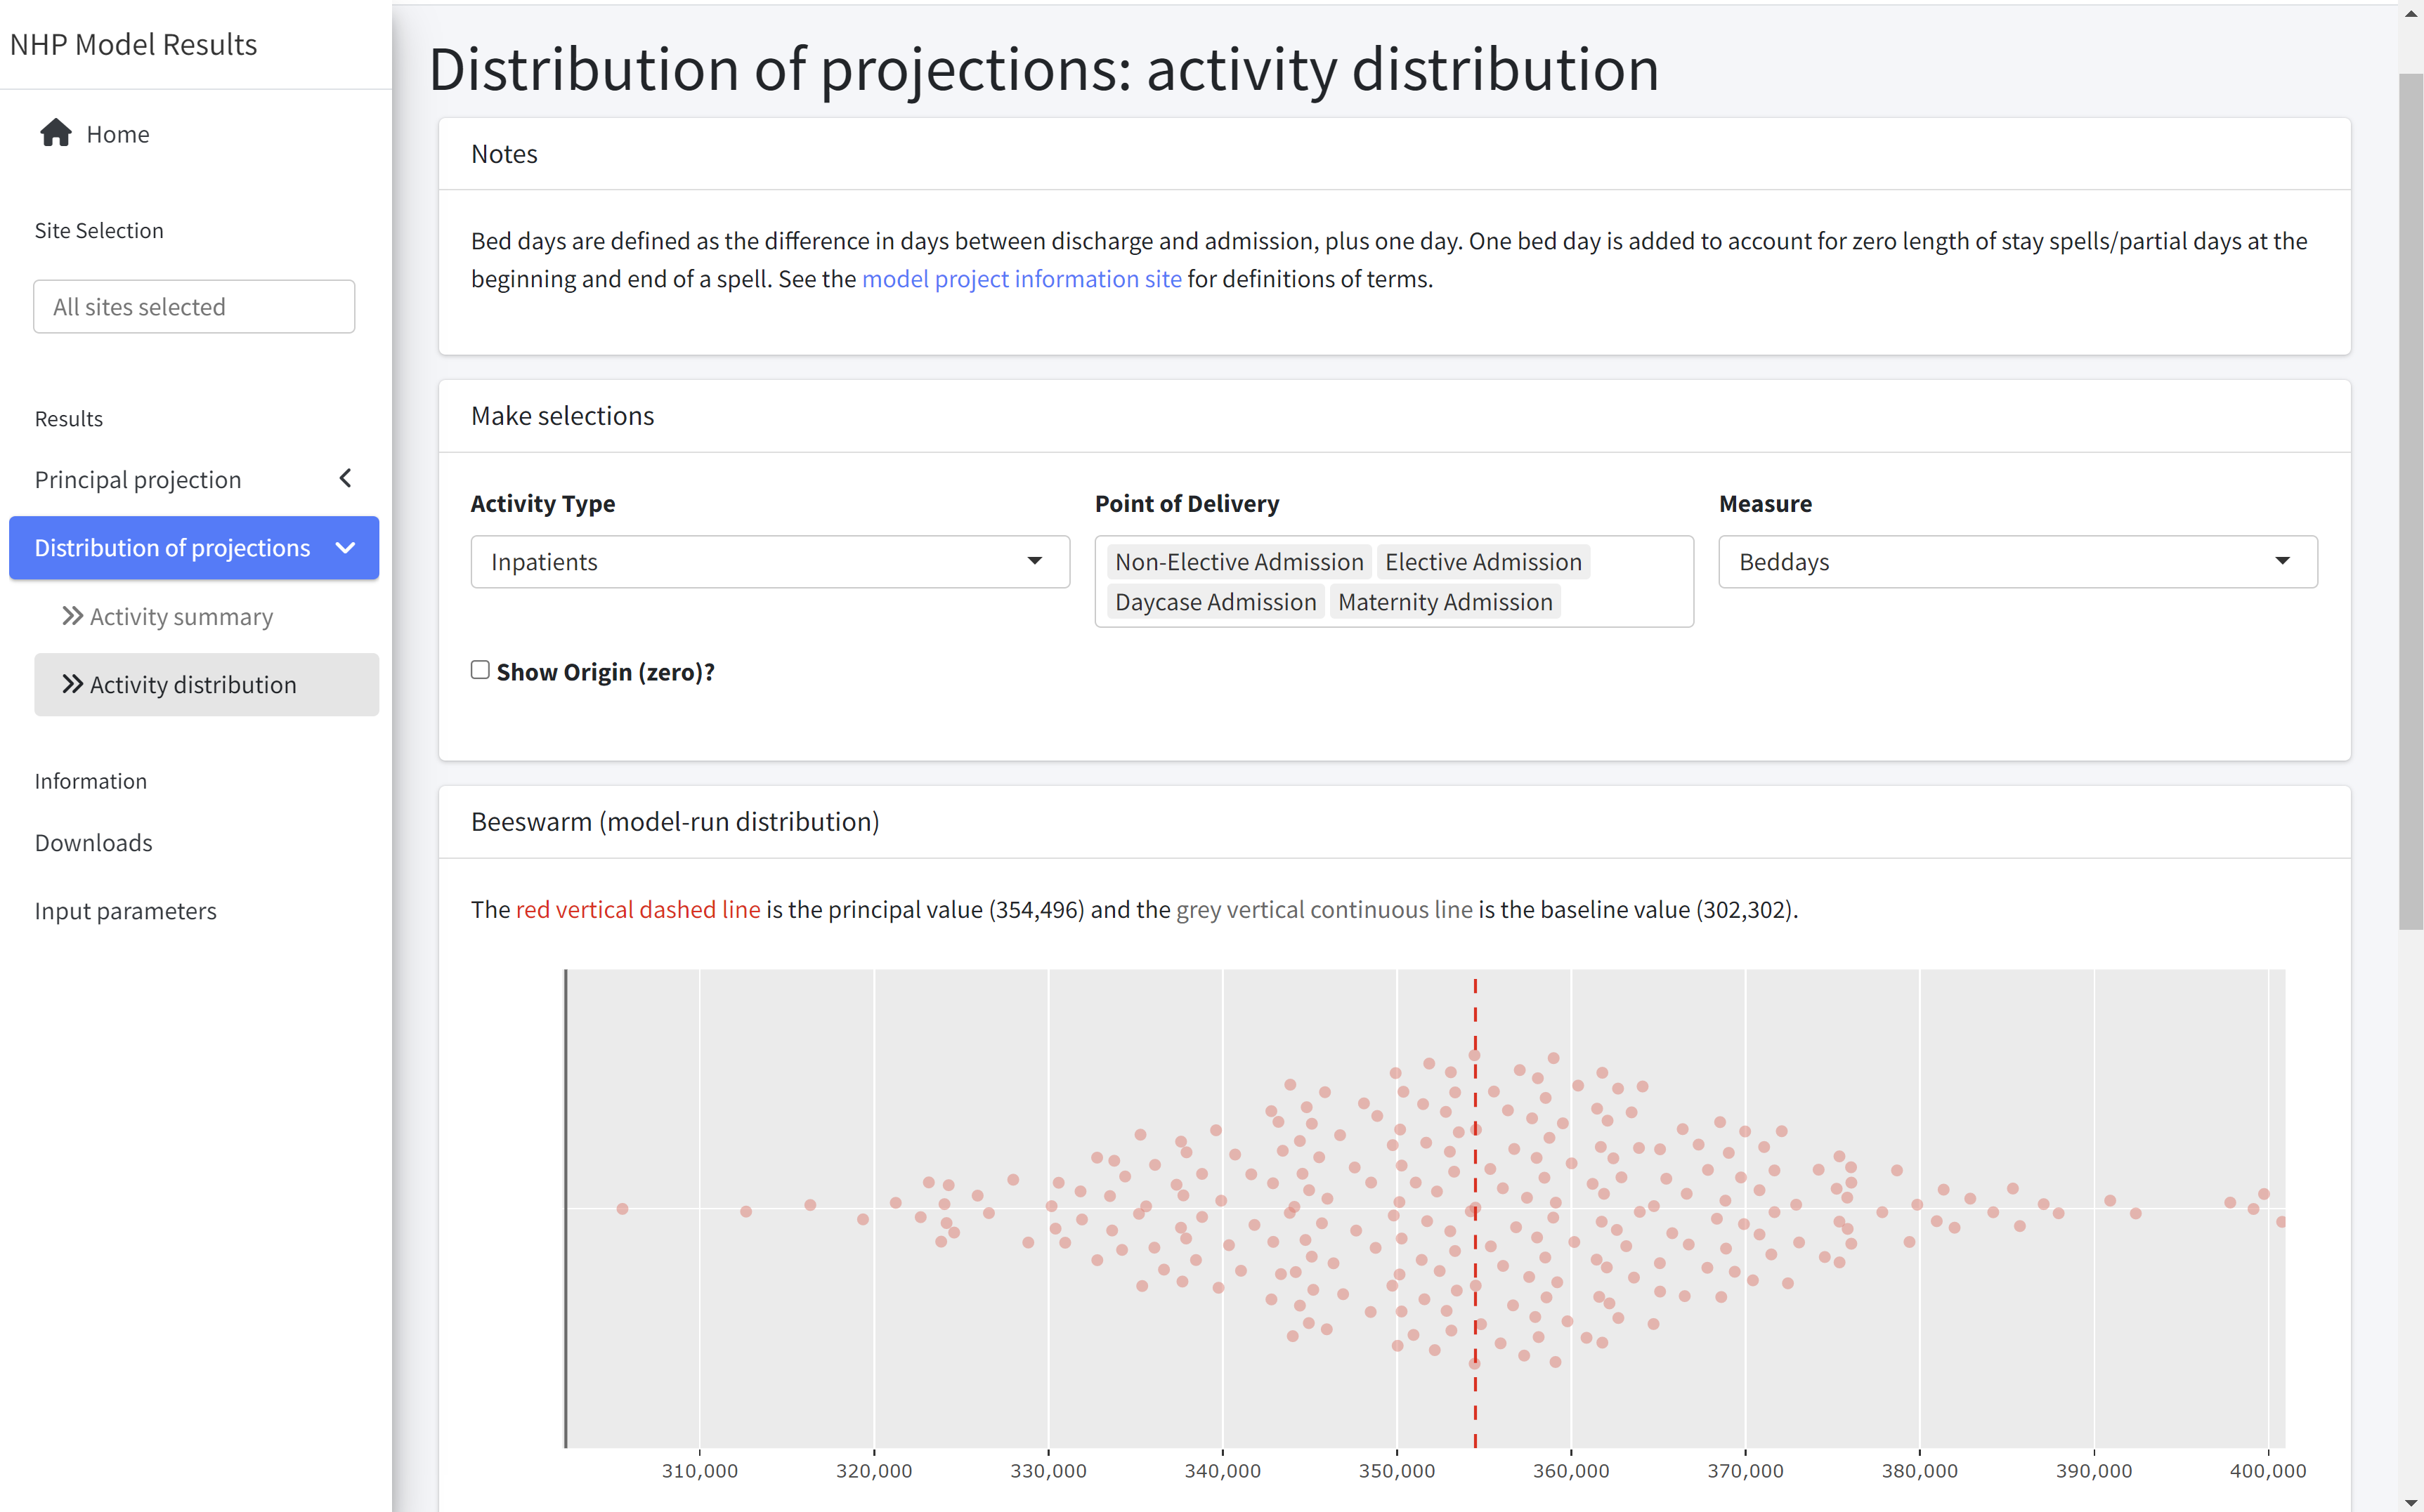This screenshot has width=2424, height=1512.
Task: Navigate to Downloads in the sidebar
Action: click(93, 842)
